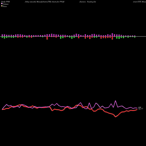This screenshot has height=146, width=146.
Task: Click the 'Daily PVM' title text
Action: point(6,2)
